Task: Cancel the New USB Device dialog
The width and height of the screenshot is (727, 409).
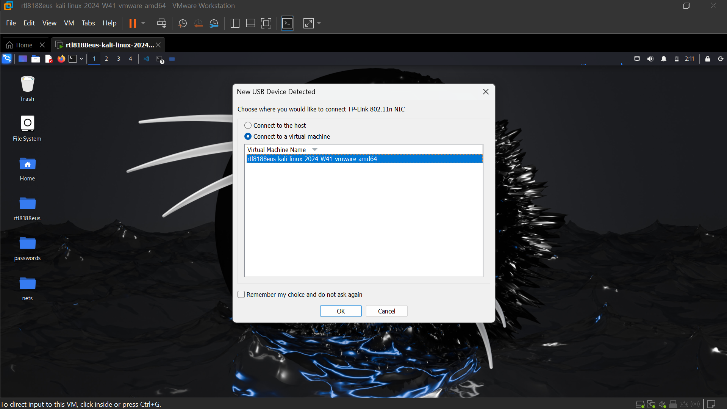Action: (386, 311)
